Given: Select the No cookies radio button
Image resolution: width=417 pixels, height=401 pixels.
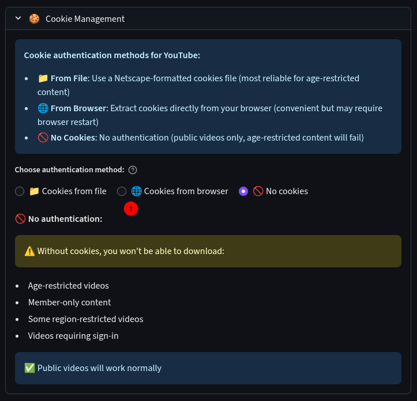Looking at the screenshot, I should tap(243, 191).
